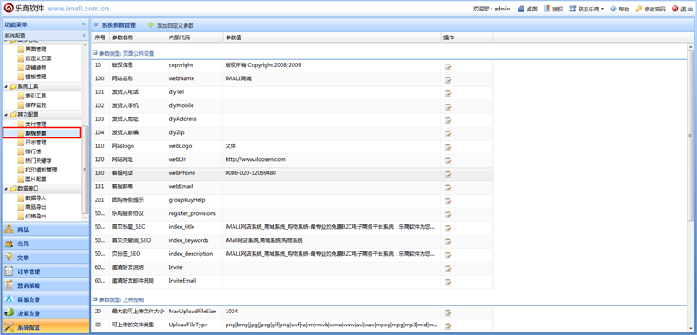This screenshot has width=697, height=335.
Task: Open 日志管理 tree item
Action: [36, 143]
